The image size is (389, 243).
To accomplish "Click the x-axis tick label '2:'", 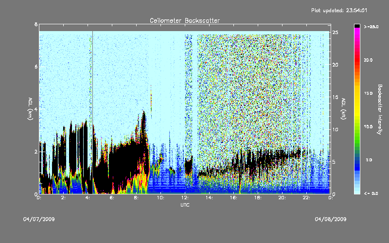I will point(64,198).
